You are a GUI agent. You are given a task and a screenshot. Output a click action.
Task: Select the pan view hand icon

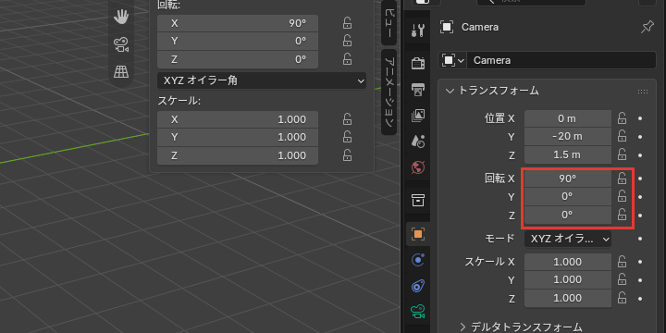121,17
